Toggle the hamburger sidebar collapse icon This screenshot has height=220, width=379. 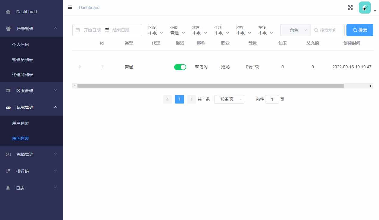[x=70, y=8]
